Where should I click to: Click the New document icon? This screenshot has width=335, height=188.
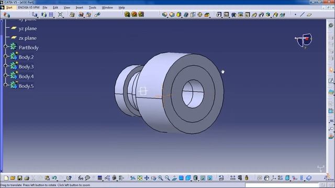point(6,178)
